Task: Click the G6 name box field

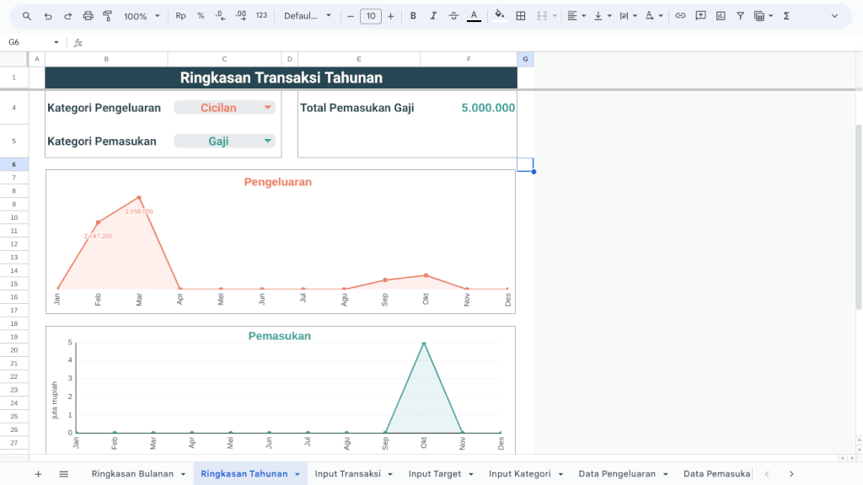Action: [x=29, y=42]
